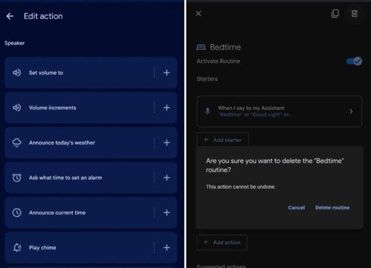Confirm with Delete routine button
The image size is (371, 268).
[332, 207]
